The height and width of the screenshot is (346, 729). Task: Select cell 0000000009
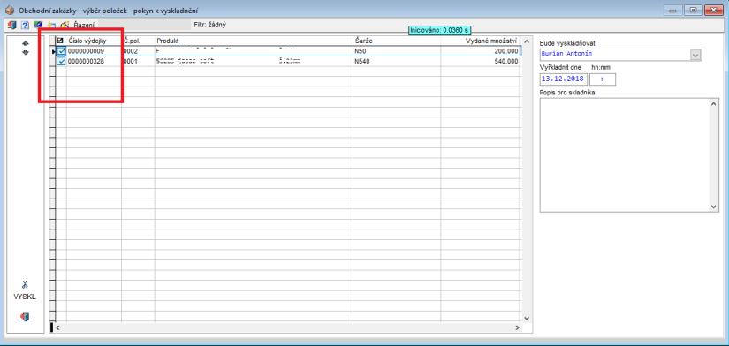pyautogui.click(x=94, y=51)
